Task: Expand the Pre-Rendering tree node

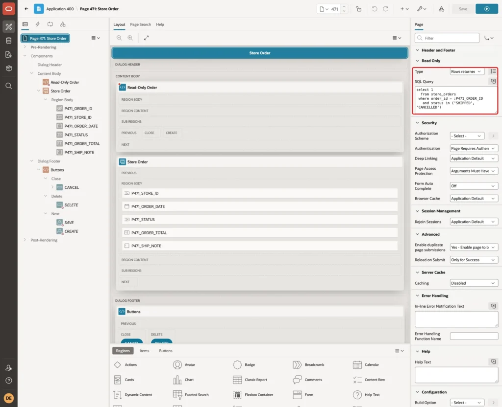Action: point(25,47)
